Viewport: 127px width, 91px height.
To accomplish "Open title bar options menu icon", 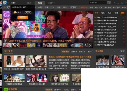I will (x=115, y=3).
